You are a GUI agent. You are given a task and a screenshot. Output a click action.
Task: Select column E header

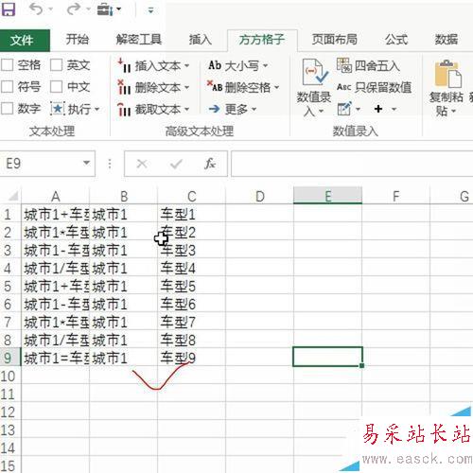327,196
